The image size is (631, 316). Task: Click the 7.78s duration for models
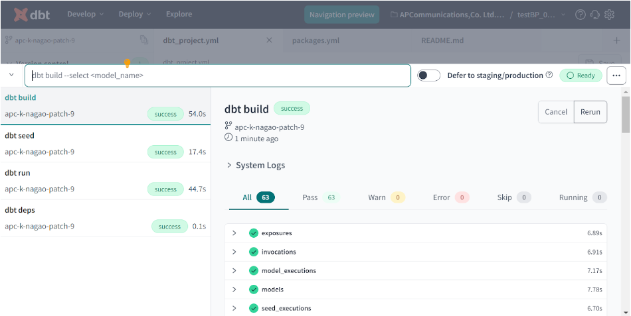pyautogui.click(x=594, y=290)
